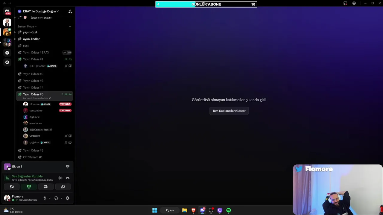Viewport: 383px width, 215px height.
Task: Create a channel in Stream Mode category
Action: tap(70, 27)
